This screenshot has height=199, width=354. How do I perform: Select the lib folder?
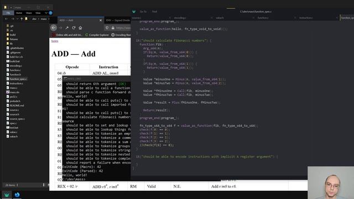coord(9,44)
